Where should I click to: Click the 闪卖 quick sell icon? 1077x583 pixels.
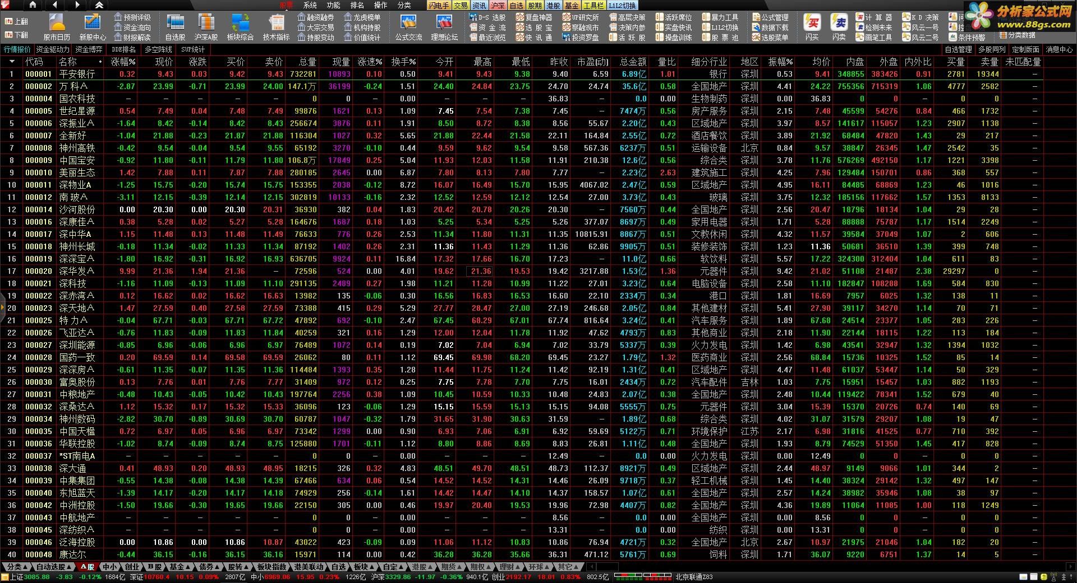[x=839, y=27]
